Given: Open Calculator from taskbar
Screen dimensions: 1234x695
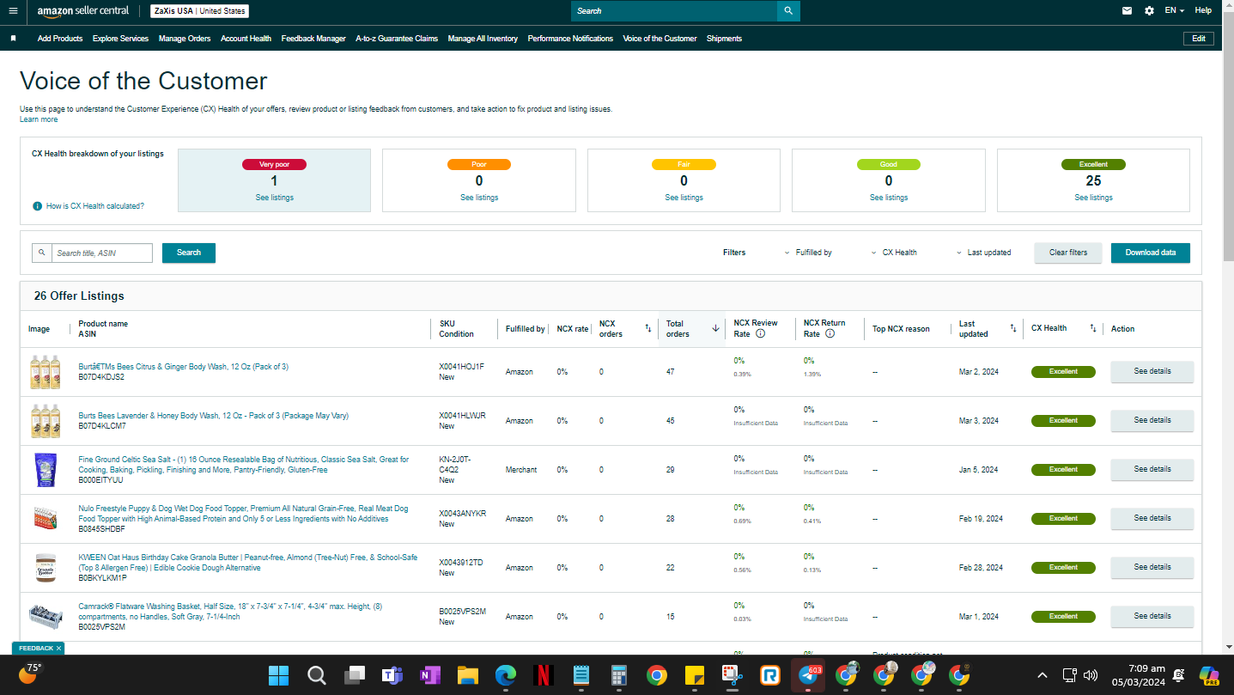Looking at the screenshot, I should [x=618, y=676].
